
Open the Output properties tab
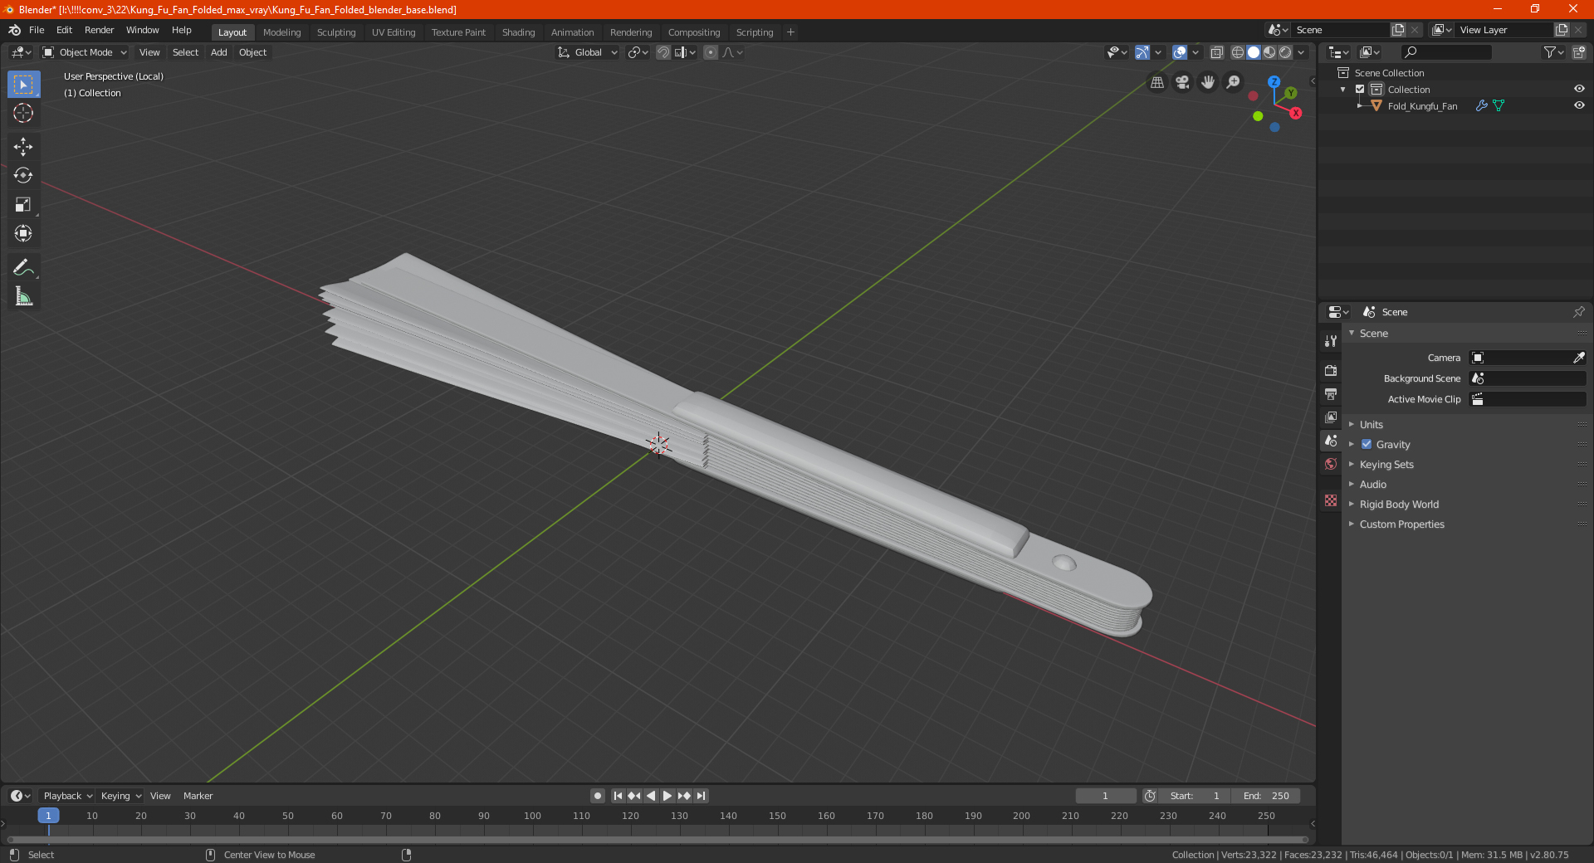pos(1331,393)
